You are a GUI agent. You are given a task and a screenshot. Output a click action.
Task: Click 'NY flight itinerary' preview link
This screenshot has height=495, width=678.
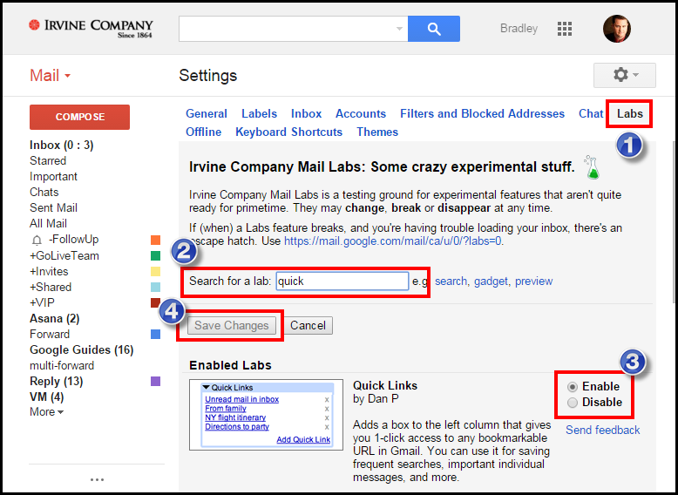tap(235, 417)
